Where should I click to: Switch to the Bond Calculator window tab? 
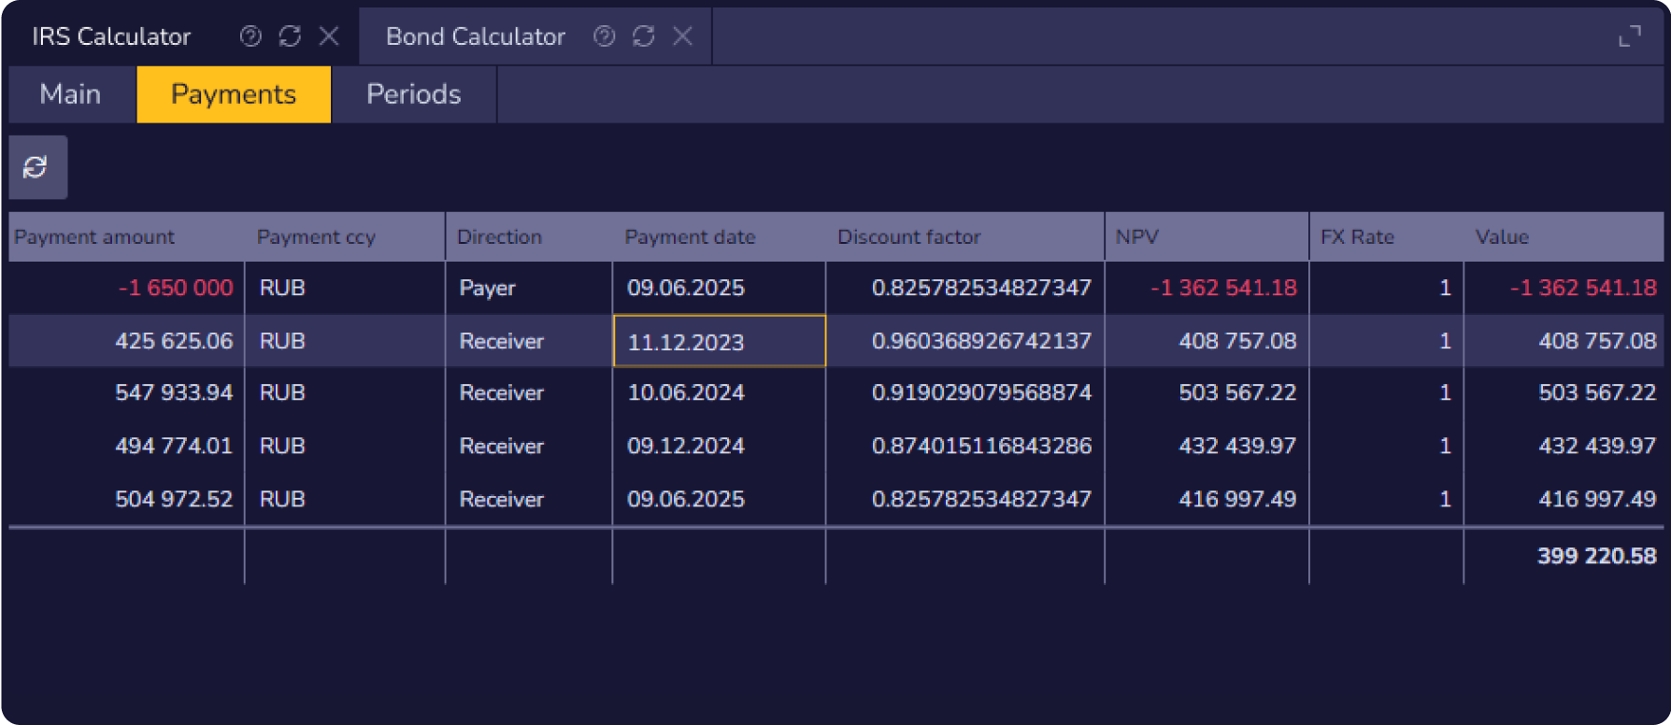tap(475, 36)
